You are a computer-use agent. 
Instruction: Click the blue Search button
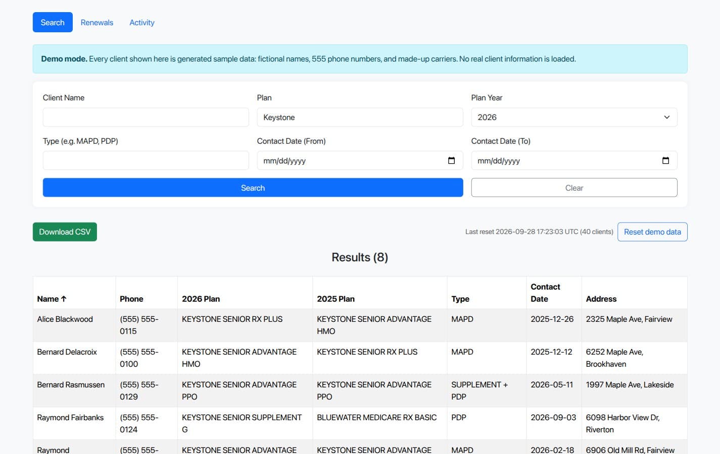tap(253, 188)
